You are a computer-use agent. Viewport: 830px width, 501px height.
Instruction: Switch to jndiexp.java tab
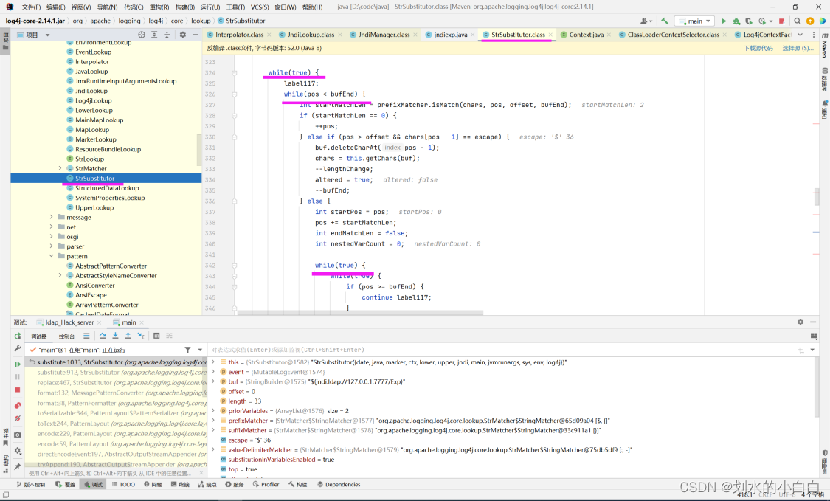tap(451, 35)
